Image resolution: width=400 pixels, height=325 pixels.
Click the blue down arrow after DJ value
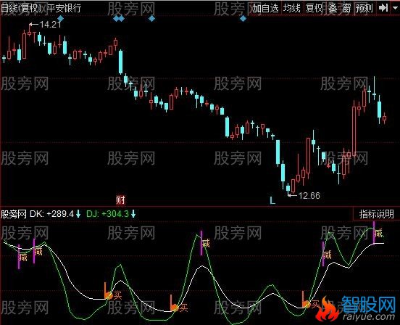133,214
